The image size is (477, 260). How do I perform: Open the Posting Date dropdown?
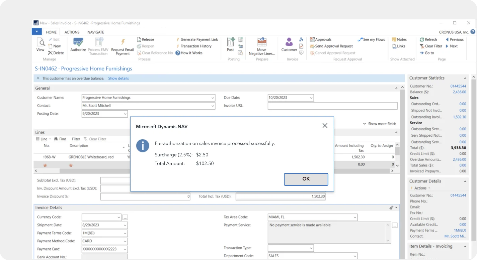tap(125, 114)
